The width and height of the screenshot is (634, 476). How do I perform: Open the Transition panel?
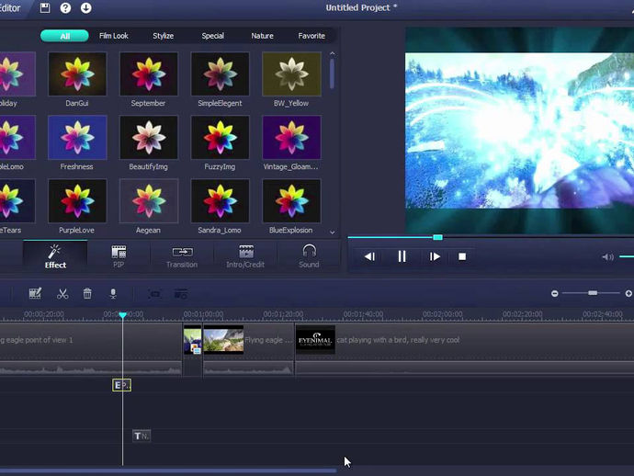(182, 256)
